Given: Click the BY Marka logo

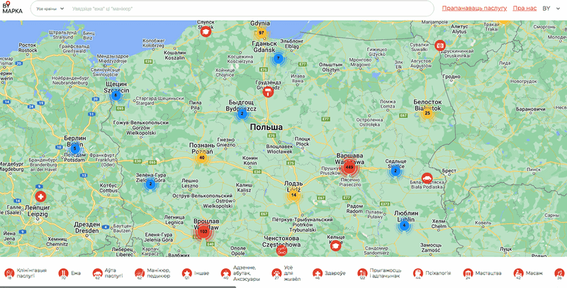Looking at the screenshot, I should [x=12, y=9].
